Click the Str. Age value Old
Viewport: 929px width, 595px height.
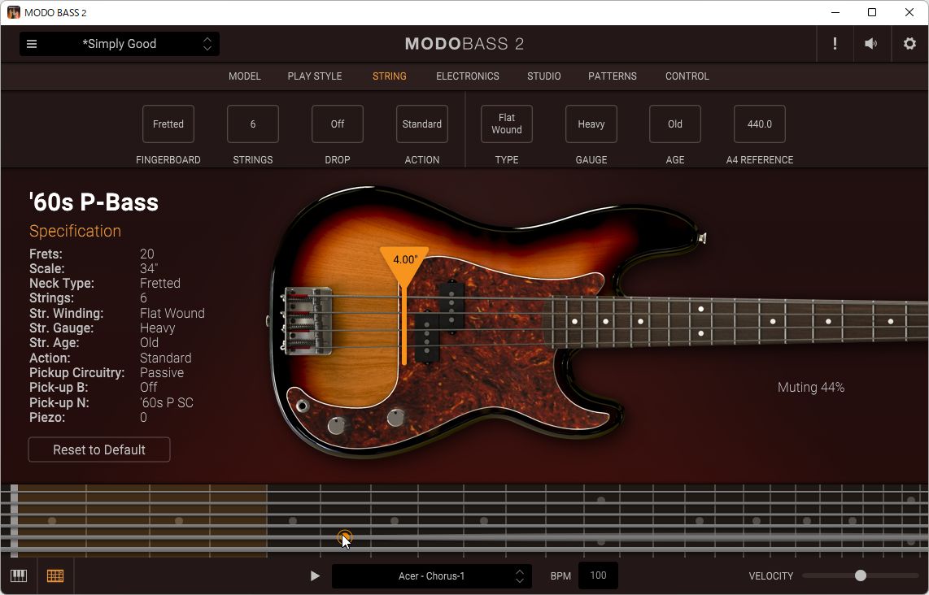click(x=150, y=343)
